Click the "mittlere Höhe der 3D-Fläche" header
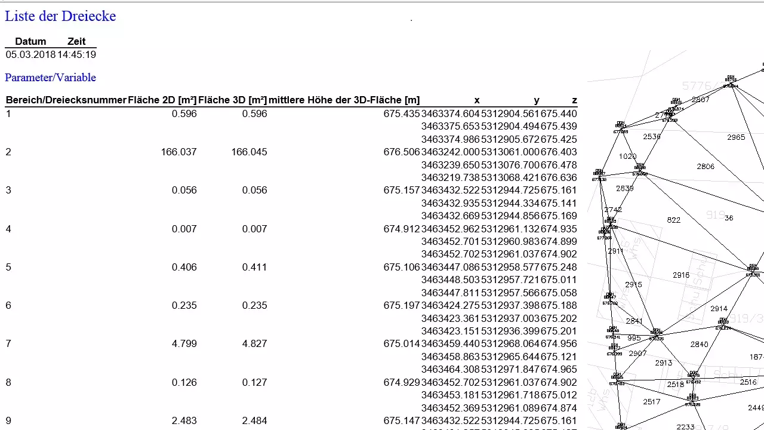 click(x=344, y=100)
